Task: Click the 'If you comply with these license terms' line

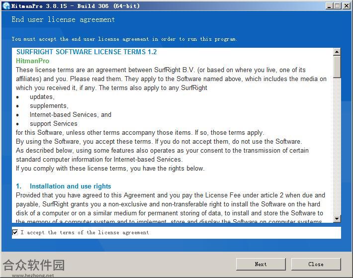Action: (110, 169)
